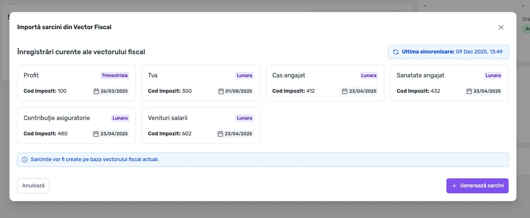Click the date 01/08/2025
530x218 pixels.
[x=239, y=91]
